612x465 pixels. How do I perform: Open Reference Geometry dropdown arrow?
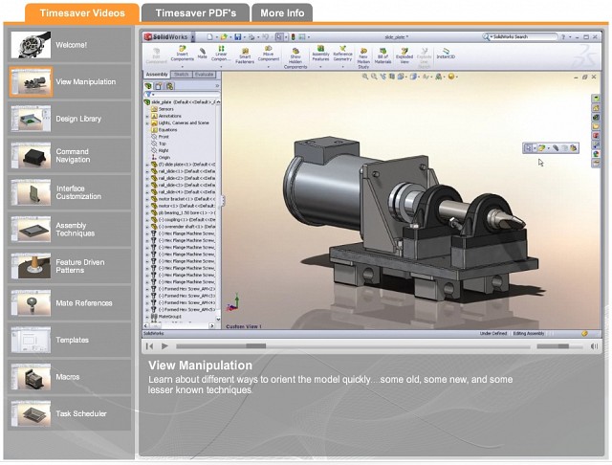pyautogui.click(x=342, y=67)
